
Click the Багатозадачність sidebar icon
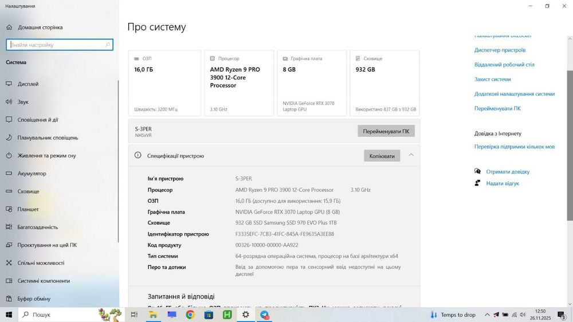tap(9, 227)
